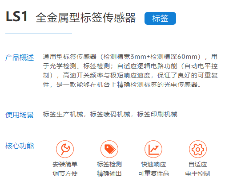Select the 可重复性高 caption text
Viewport: 237px width, 181px height.
[153, 173]
